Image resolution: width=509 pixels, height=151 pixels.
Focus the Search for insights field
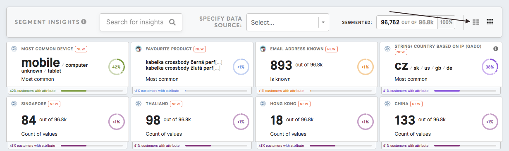pyautogui.click(x=141, y=22)
